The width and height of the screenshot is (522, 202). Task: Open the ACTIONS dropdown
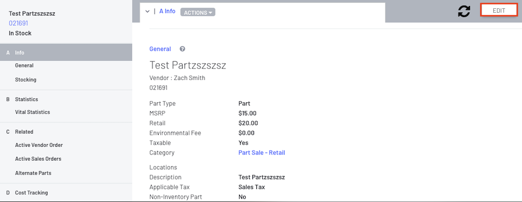click(x=198, y=12)
